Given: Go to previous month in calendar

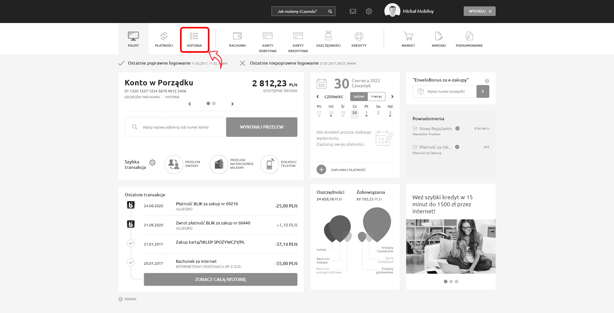Looking at the screenshot, I should click(x=318, y=97).
